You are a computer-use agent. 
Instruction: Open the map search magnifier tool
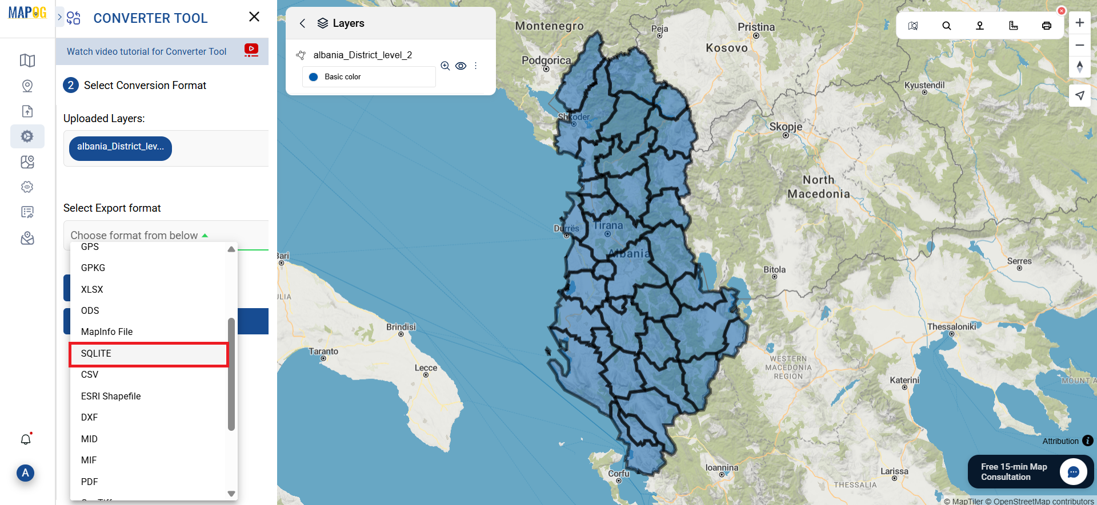point(946,26)
